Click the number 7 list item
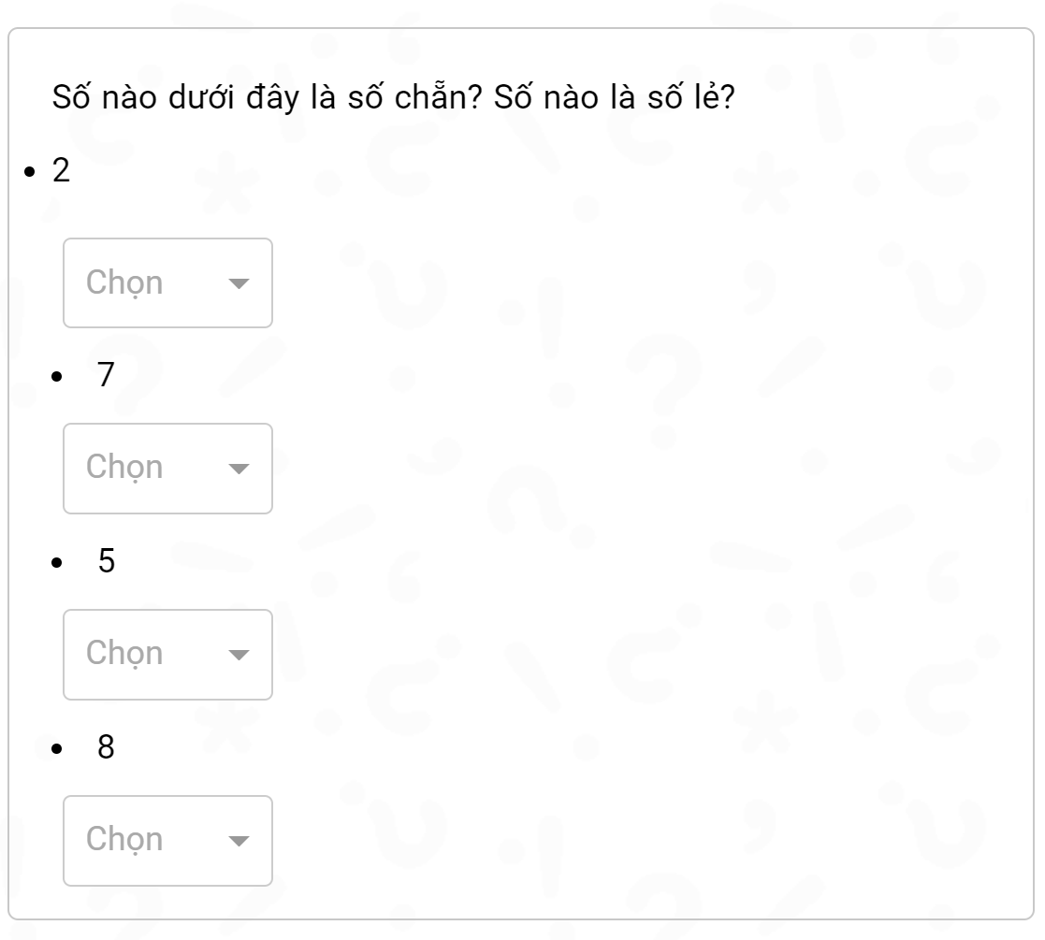Image resolution: width=1045 pixels, height=940 pixels. point(107,375)
